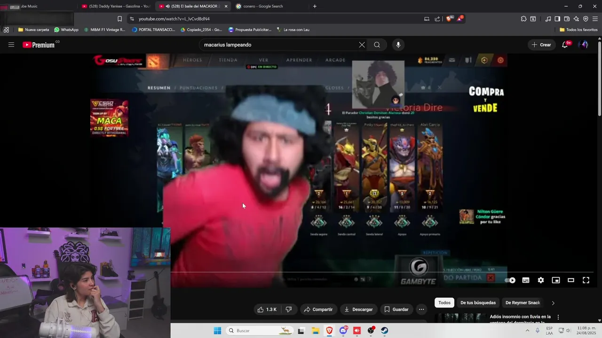Clear the search box with the X
The image size is (602, 338).
362,45
